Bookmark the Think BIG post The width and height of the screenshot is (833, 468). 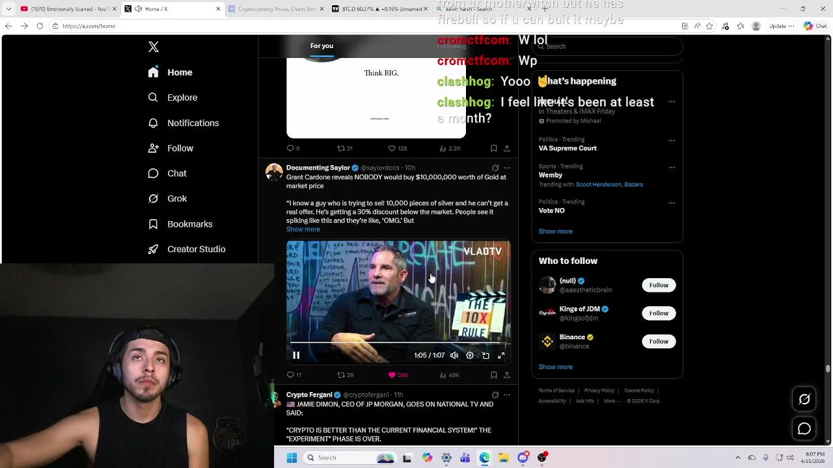coord(494,148)
